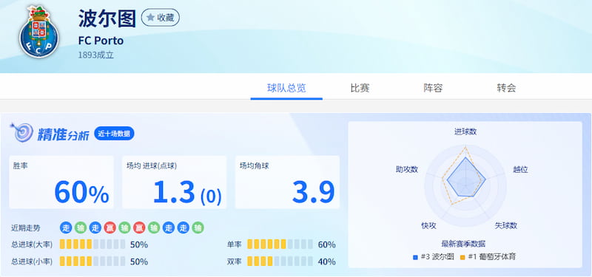The width and height of the screenshot is (592, 277).
Task: Click the 40% value next to 双率
Action: [x=327, y=261]
